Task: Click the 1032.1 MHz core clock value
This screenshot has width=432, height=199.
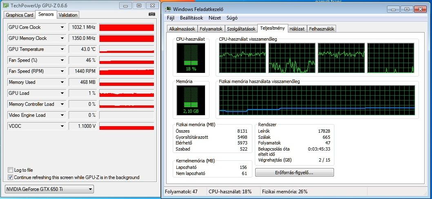Action: (83, 27)
